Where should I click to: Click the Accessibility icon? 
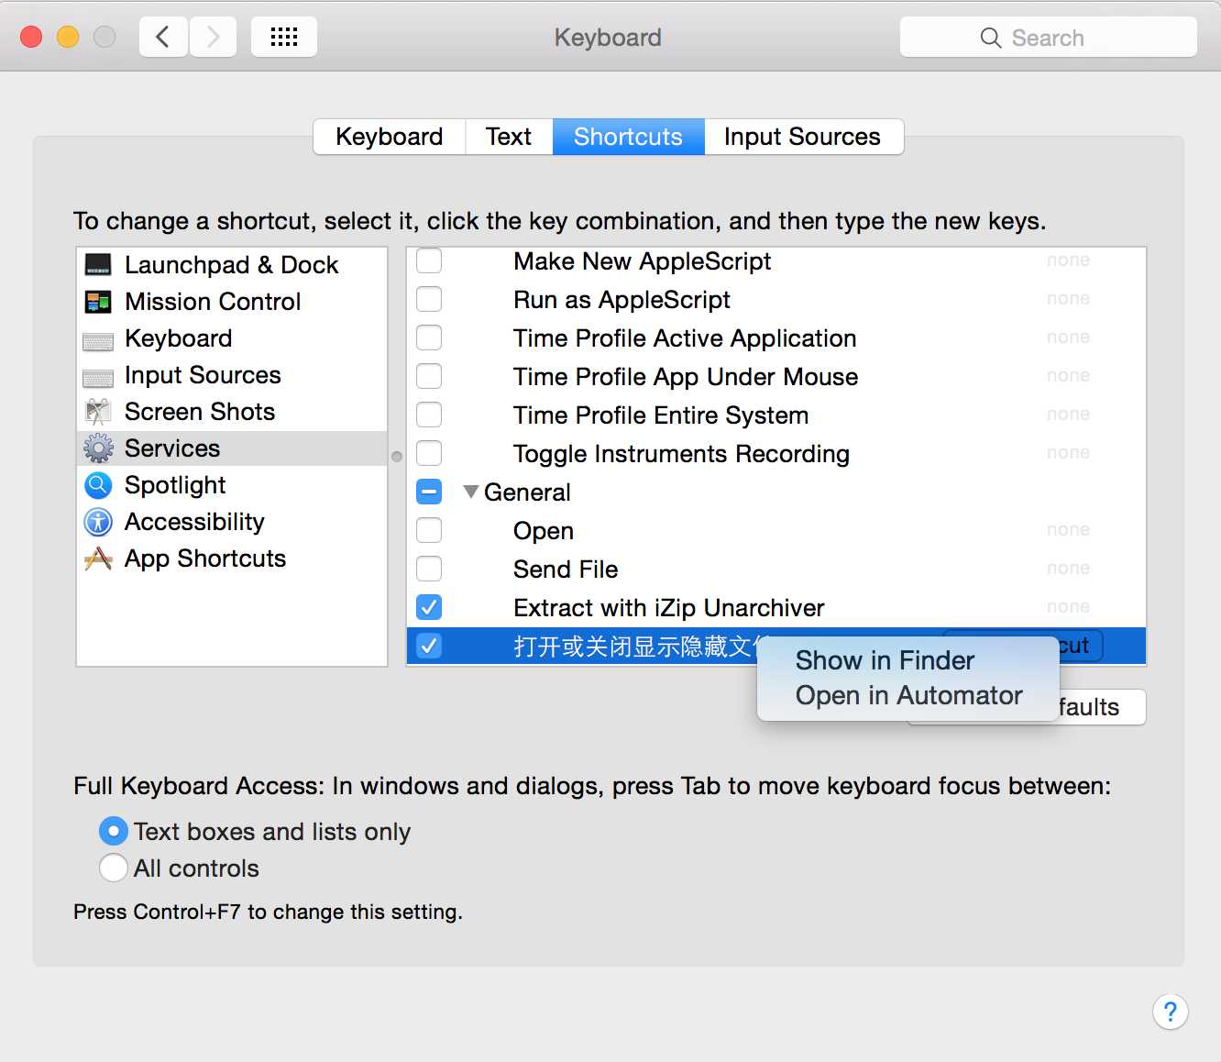click(98, 522)
